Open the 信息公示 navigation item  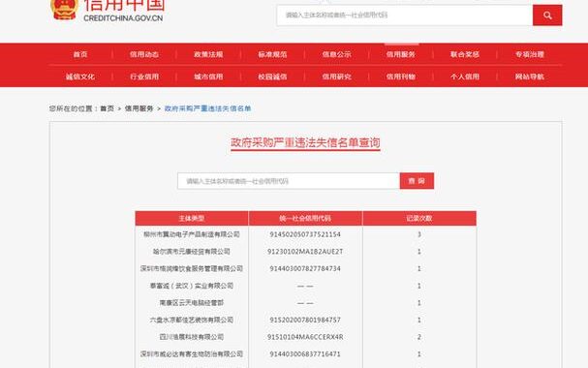tap(337, 54)
